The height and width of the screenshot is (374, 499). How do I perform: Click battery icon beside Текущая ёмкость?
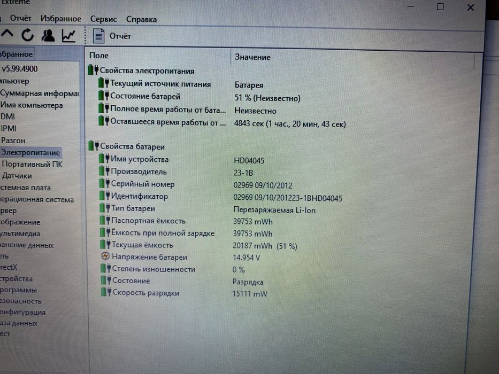[x=105, y=244]
